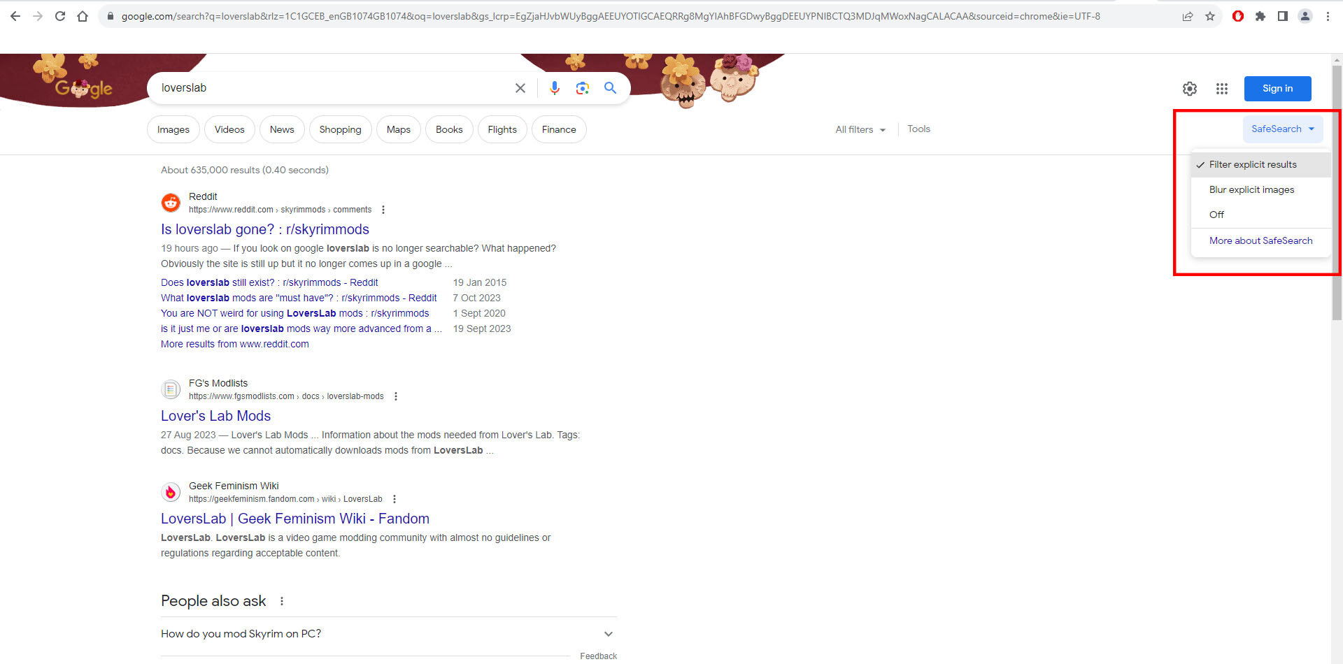Viewport: 1343px width, 664px height.
Task: Open 'Does loverslab still exist?' sublink
Action: (269, 283)
